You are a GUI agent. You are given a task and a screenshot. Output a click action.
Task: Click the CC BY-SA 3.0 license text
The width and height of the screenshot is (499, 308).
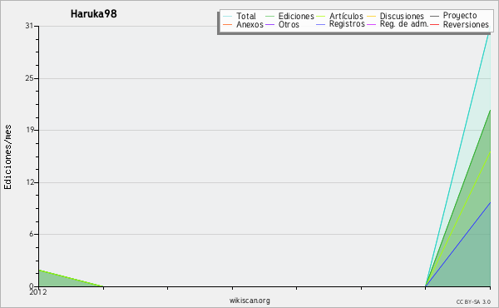473,301
